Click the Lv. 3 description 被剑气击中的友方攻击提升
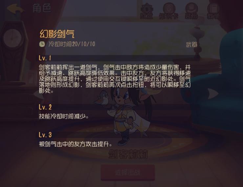Image resolution: width=243 pixels, height=187 pixels. (75, 144)
